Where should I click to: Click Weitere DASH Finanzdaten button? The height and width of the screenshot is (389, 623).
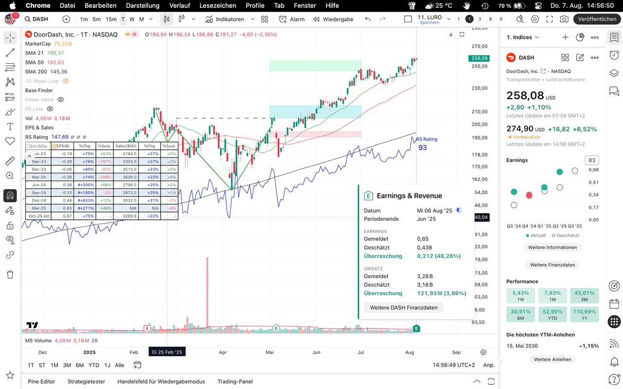[403, 307]
